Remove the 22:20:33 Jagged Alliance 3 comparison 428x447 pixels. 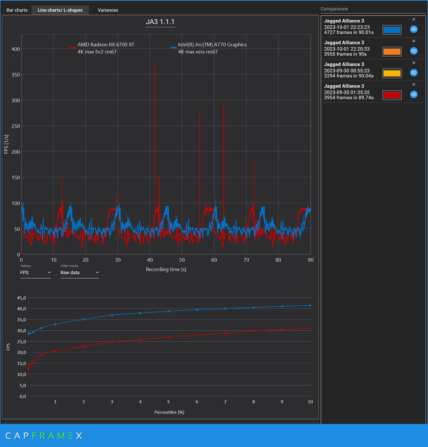pyautogui.click(x=414, y=41)
